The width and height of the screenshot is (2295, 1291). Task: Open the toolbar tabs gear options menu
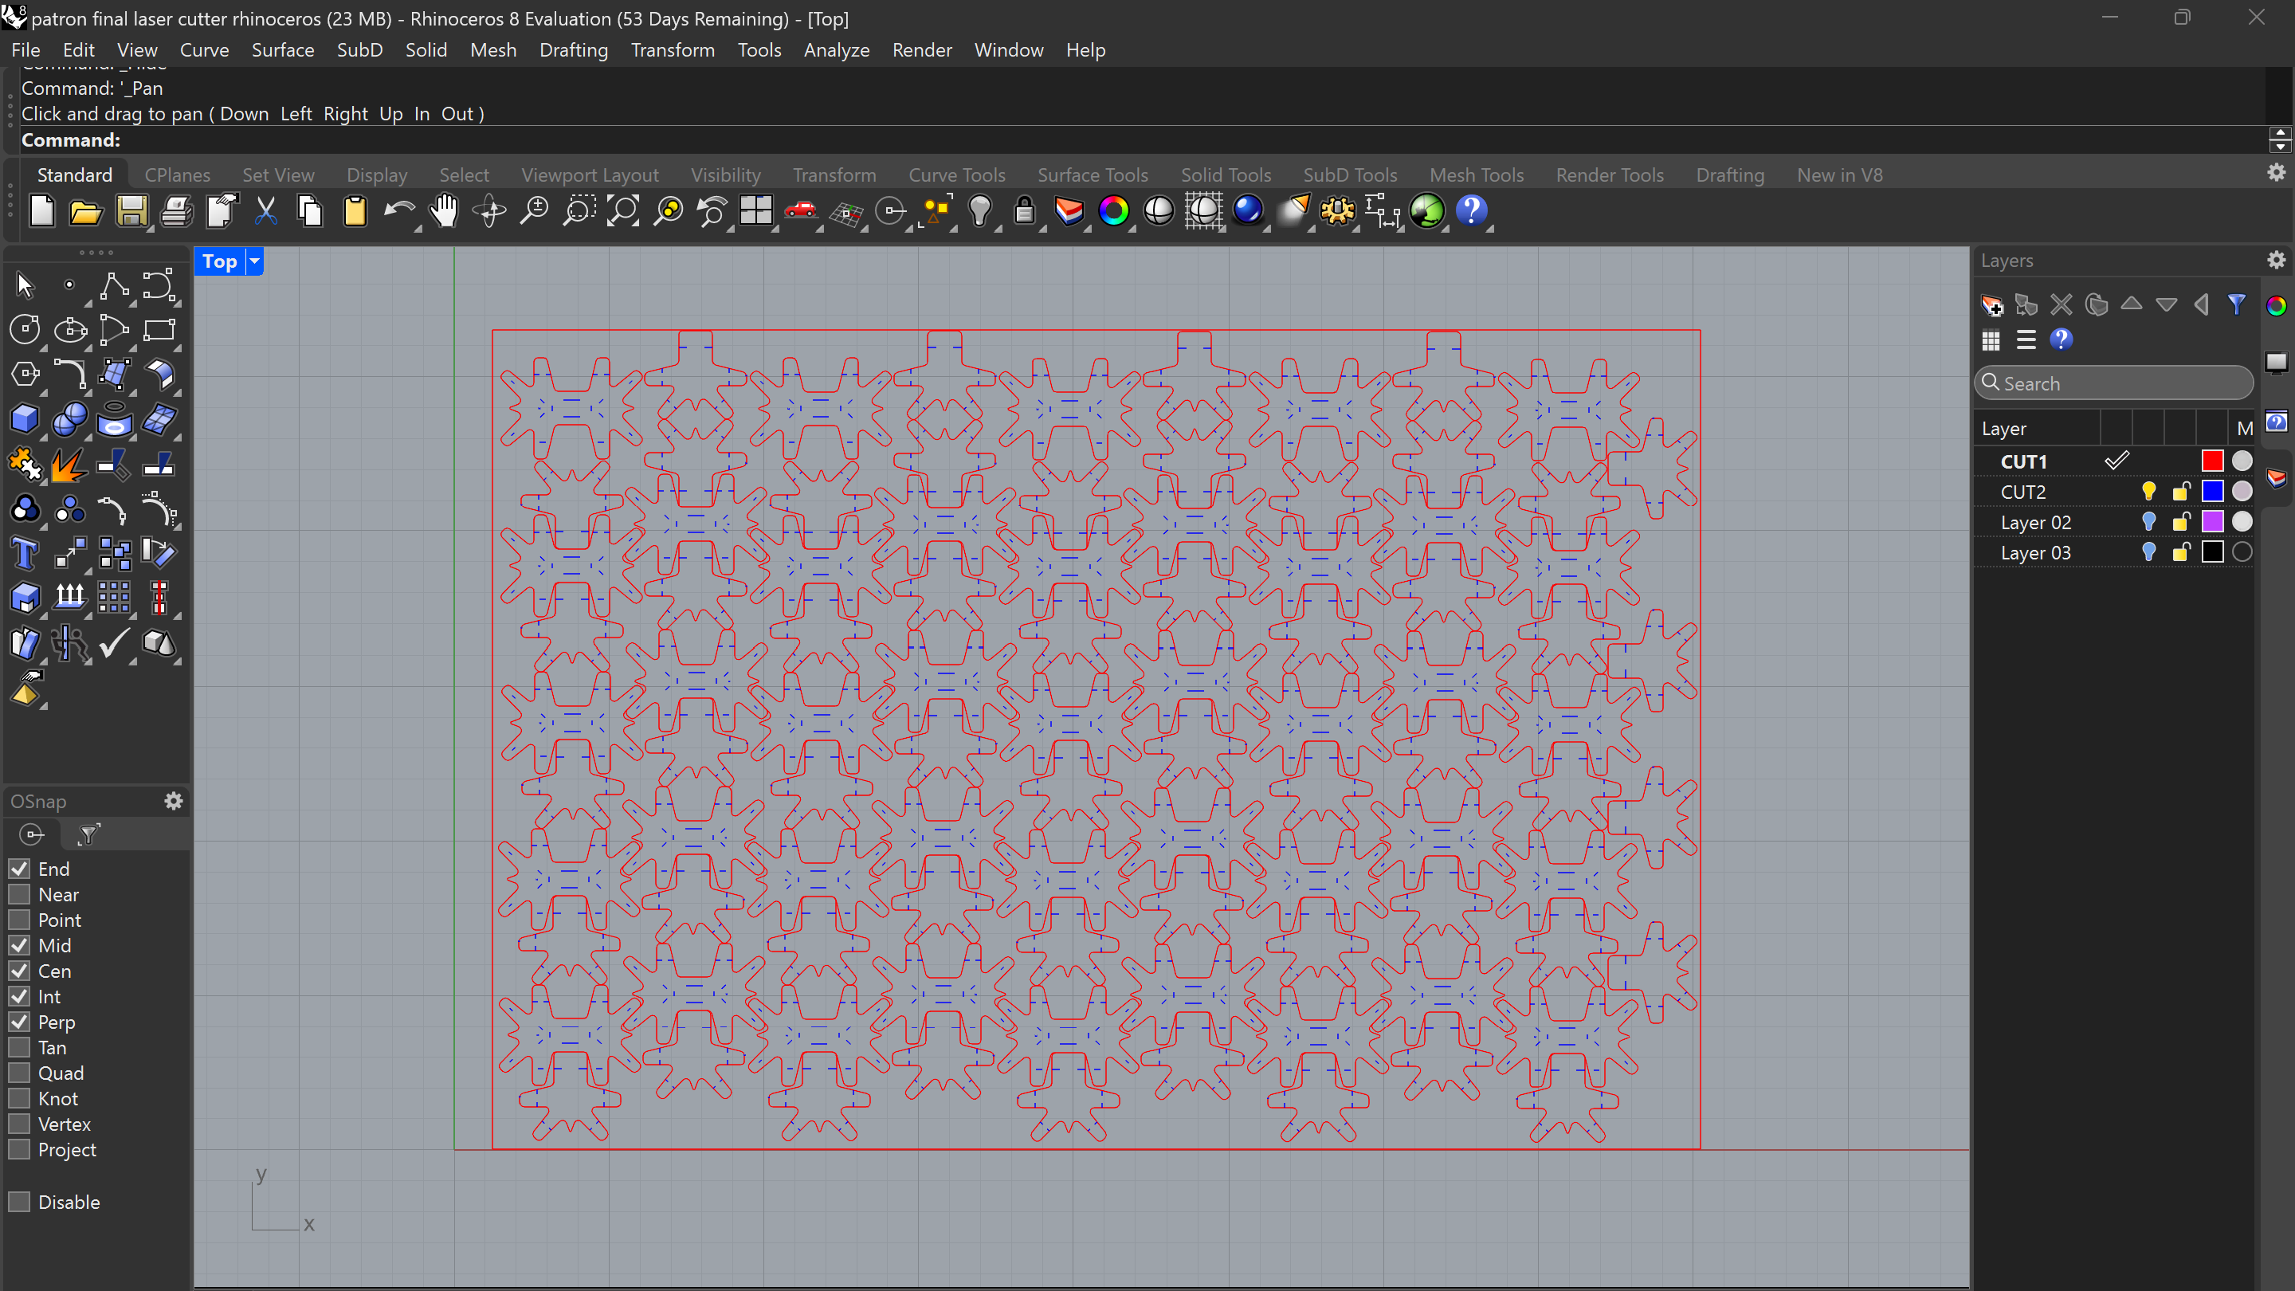coord(2277,173)
